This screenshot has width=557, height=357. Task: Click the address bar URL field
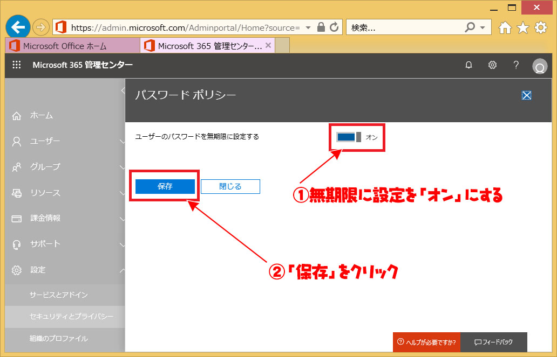[186, 27]
